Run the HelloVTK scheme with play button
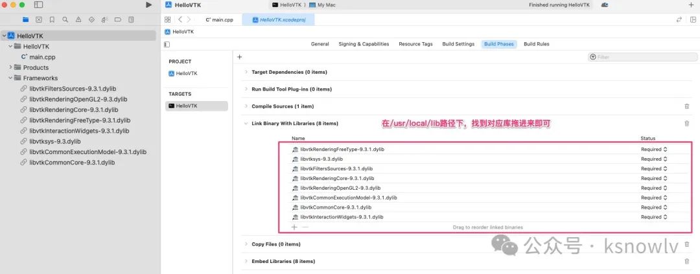The image size is (700, 274). point(148,5)
